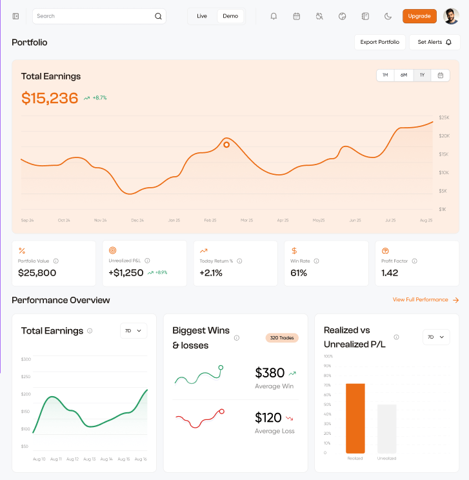The height and width of the screenshot is (480, 469).
Task: Click the target icon on Unrealized P&L card
Action: pos(113,250)
